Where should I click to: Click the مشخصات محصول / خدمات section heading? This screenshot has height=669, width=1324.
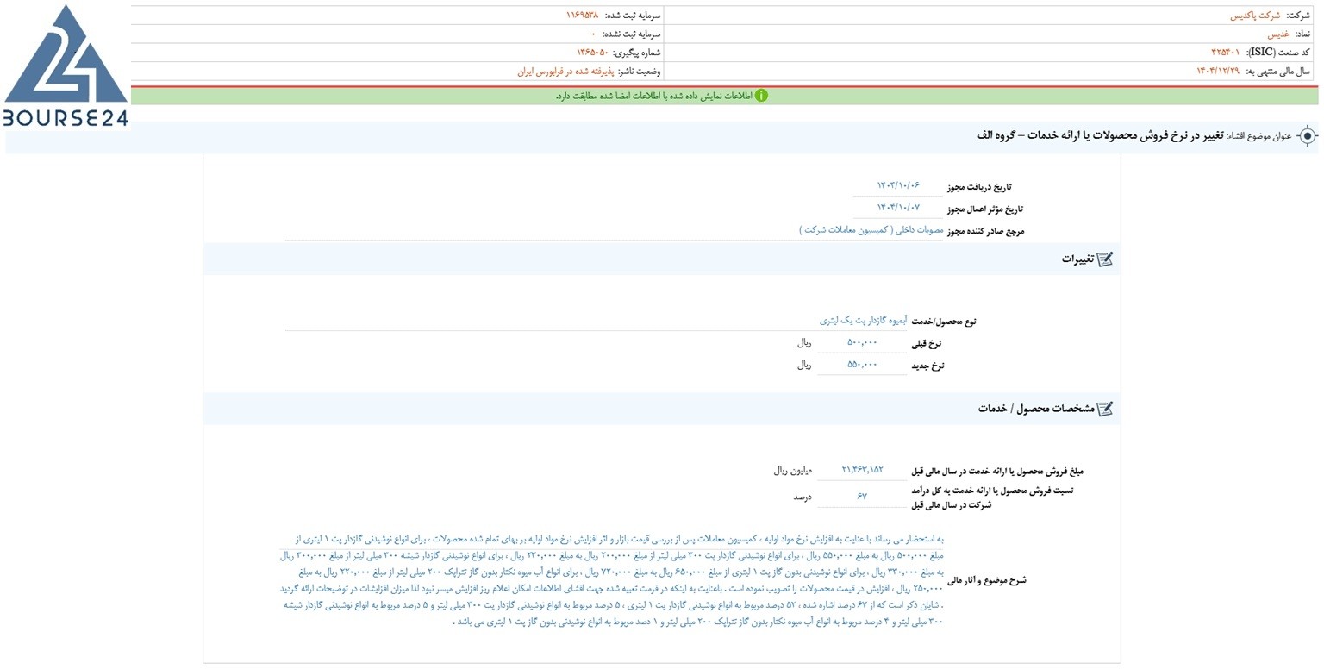pyautogui.click(x=1036, y=409)
